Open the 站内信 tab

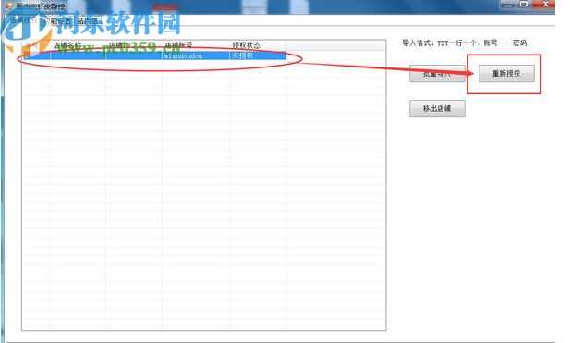pos(87,20)
